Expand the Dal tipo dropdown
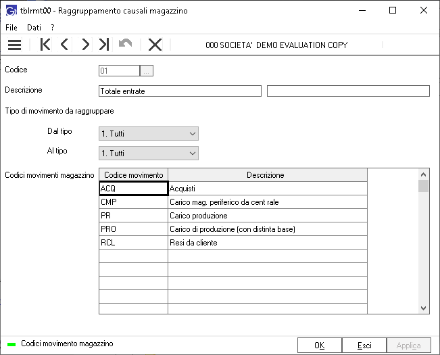Image resolution: width=440 pixels, height=355 pixels. coord(149,134)
